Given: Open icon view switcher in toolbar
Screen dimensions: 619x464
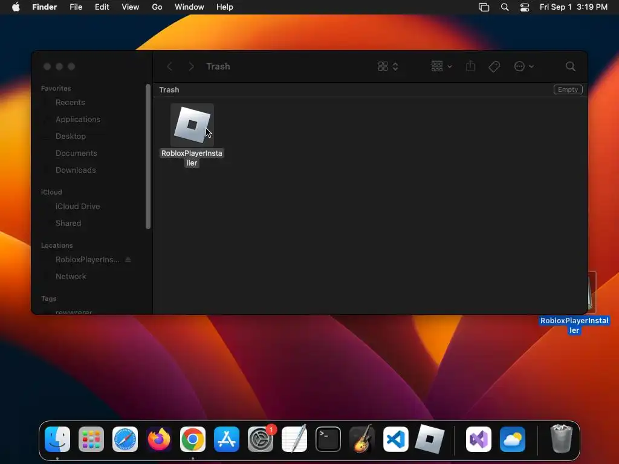Looking at the screenshot, I should coord(387,66).
